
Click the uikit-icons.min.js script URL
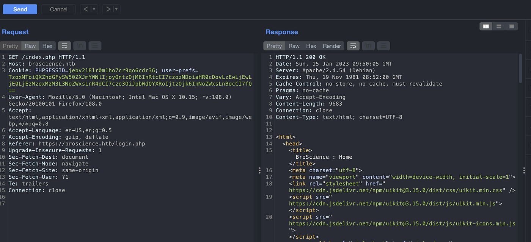point(402,223)
